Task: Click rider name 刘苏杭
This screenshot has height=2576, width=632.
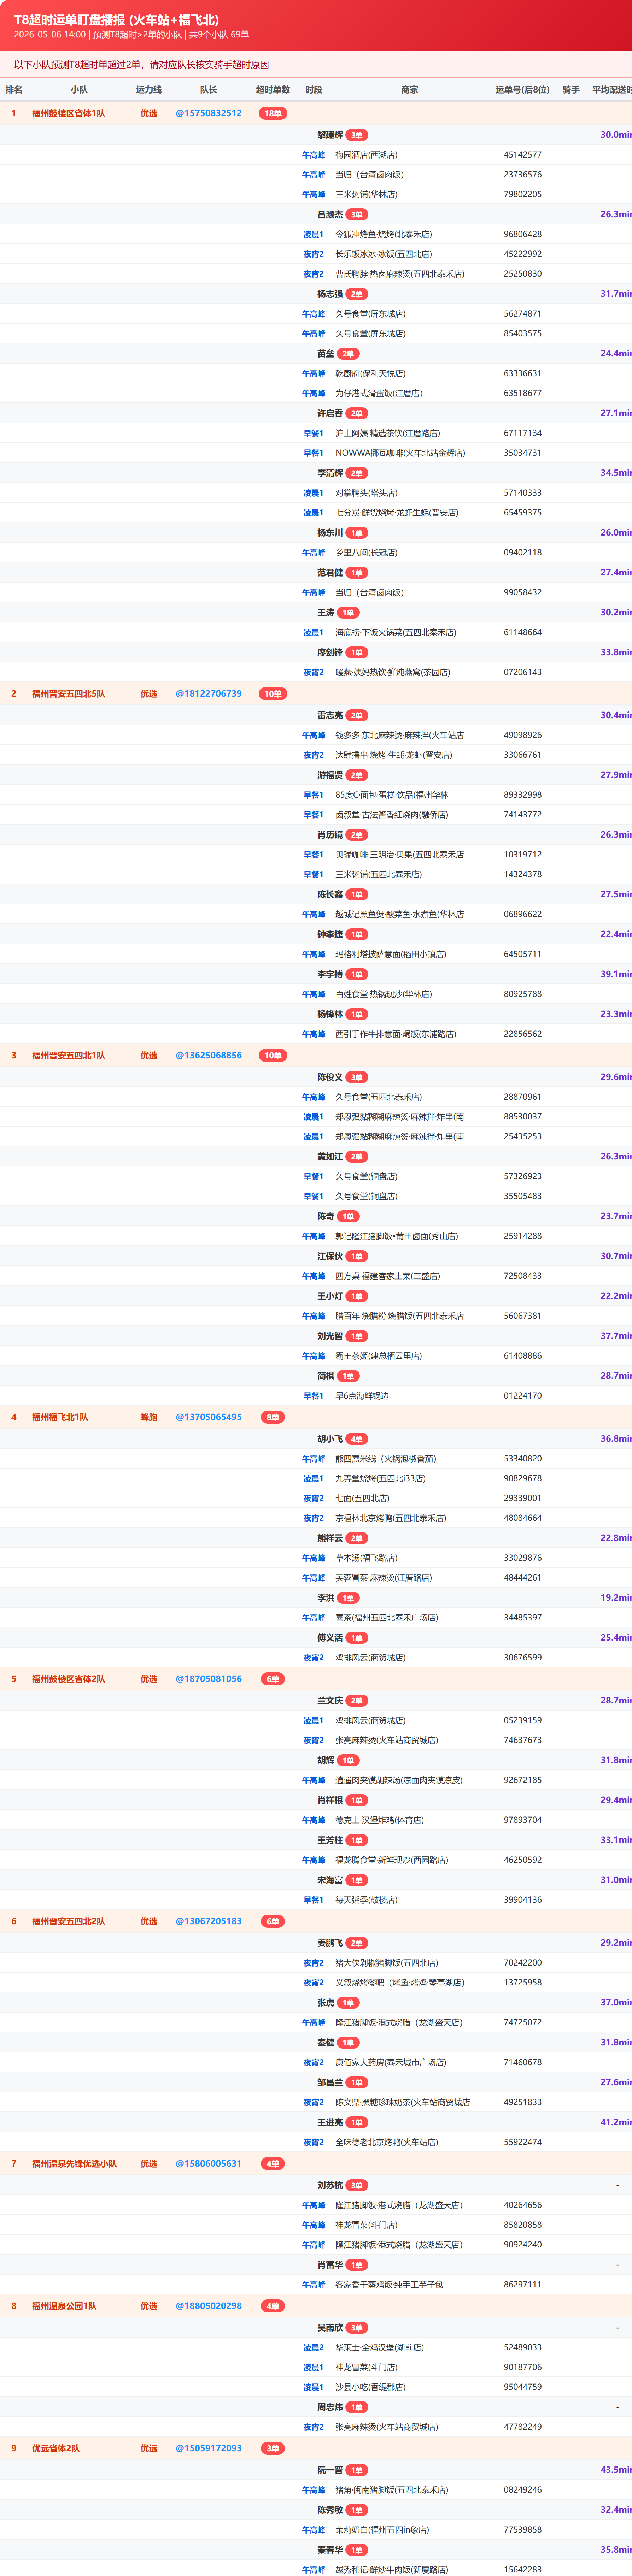Action: tap(330, 2185)
